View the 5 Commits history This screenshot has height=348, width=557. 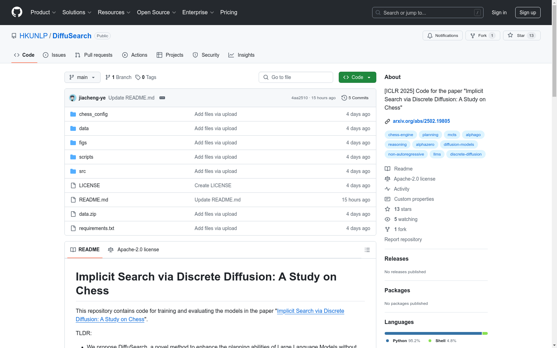(355, 98)
